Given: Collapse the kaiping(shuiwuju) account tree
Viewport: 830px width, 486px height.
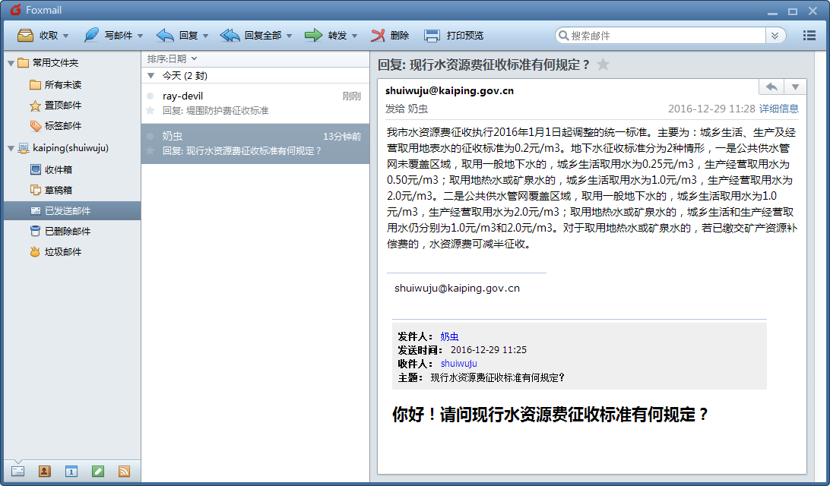Looking at the screenshot, I should [10, 148].
